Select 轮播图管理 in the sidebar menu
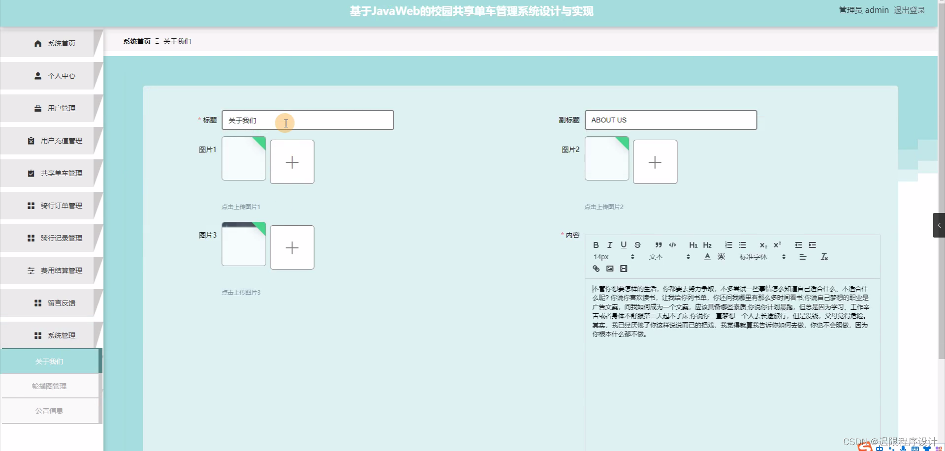This screenshot has width=945, height=451. pos(49,386)
